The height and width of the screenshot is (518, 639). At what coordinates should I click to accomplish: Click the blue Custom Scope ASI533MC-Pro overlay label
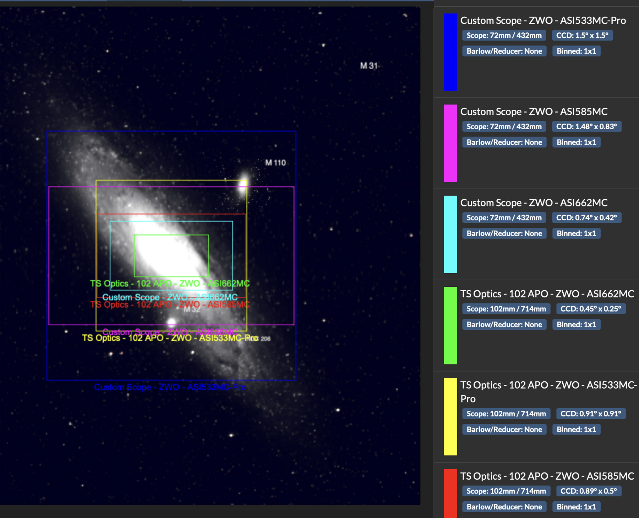pyautogui.click(x=170, y=387)
